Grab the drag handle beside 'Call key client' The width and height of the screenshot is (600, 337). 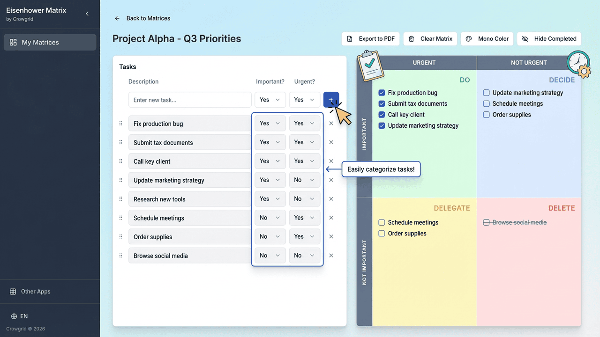pyautogui.click(x=120, y=161)
